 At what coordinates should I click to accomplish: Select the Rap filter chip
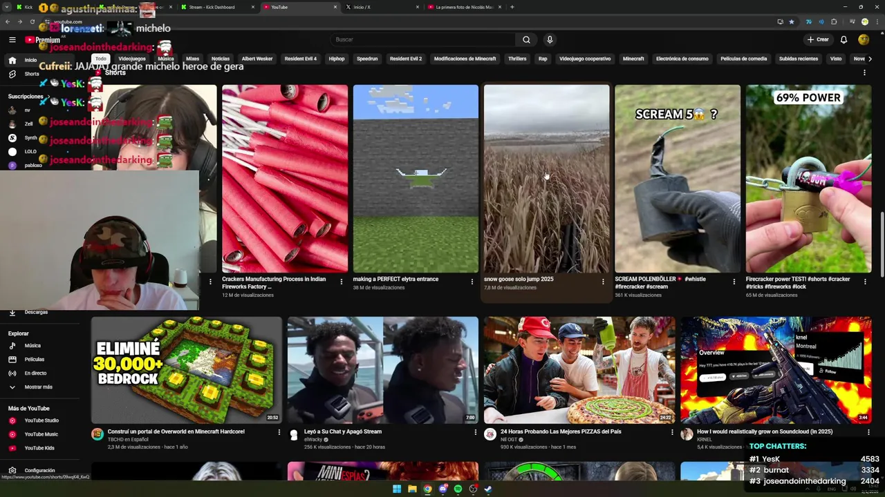pyautogui.click(x=543, y=59)
